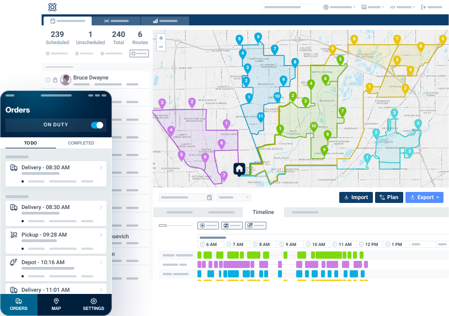The width and height of the screenshot is (449, 316).
Task: Click the lock icon beside Bruce Dwayne
Action: pos(55,80)
